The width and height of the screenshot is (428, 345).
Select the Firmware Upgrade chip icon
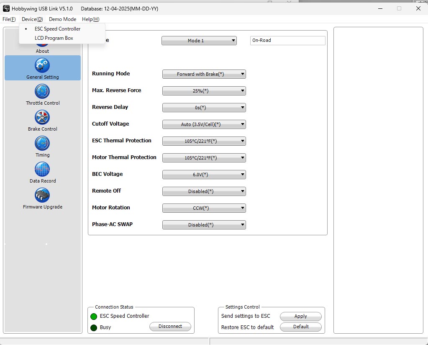click(42, 195)
